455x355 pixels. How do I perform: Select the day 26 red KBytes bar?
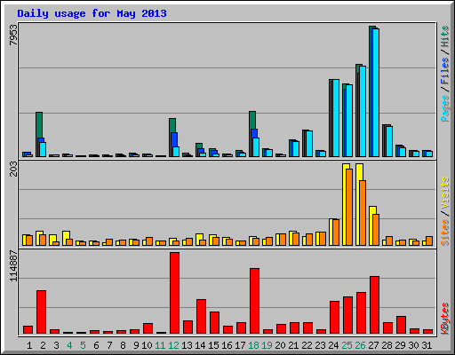361,312
